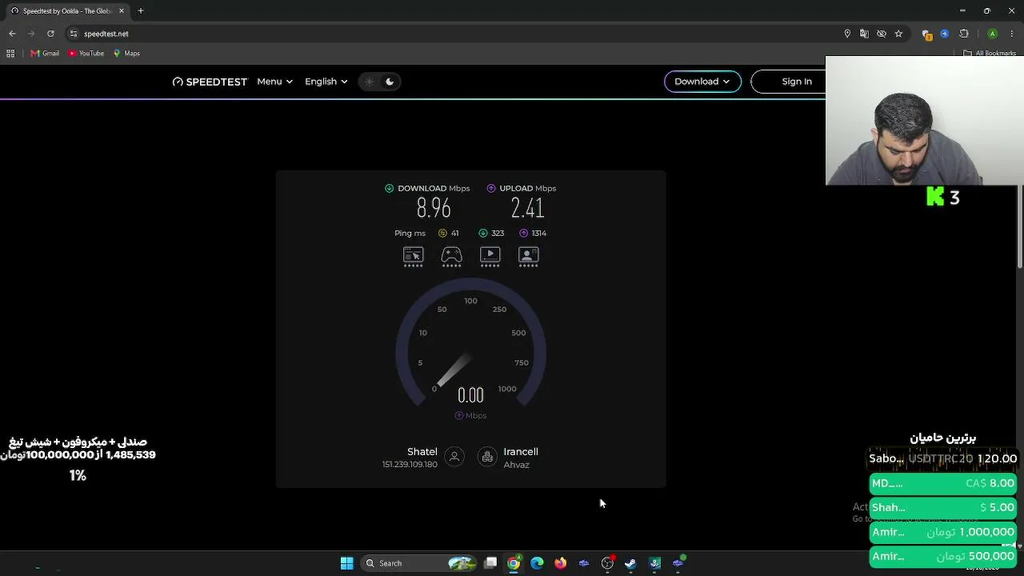This screenshot has width=1024, height=576.
Task: Close the Speedtest by Ookla tab
Action: [122, 11]
